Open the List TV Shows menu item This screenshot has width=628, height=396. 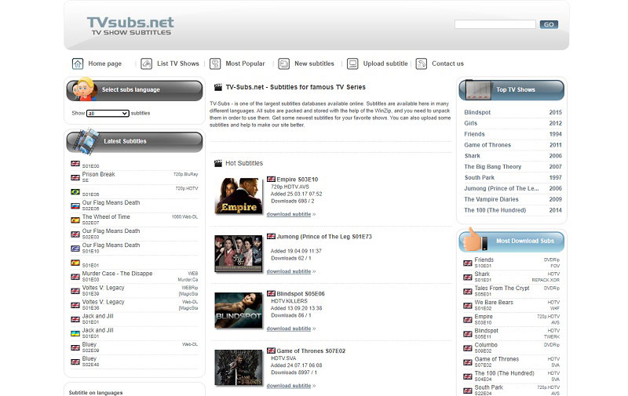tap(178, 64)
